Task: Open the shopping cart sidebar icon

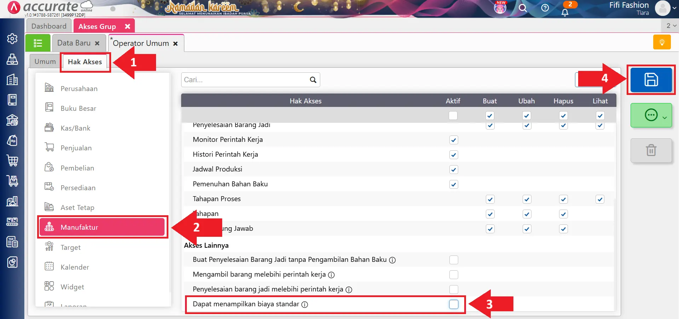Action: coord(12,161)
